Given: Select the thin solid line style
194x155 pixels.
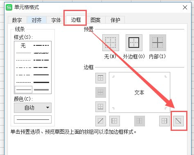Looking at the screenshot, I should pyautogui.click(x=23, y=90).
